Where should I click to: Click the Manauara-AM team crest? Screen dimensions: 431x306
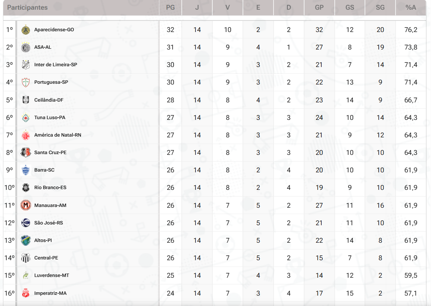(26, 205)
